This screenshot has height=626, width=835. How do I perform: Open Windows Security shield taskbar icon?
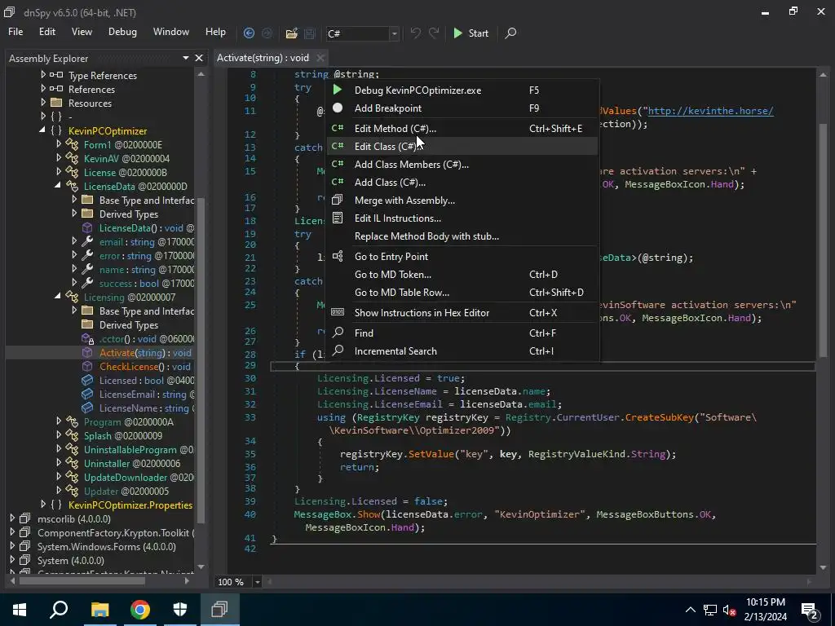tap(180, 610)
